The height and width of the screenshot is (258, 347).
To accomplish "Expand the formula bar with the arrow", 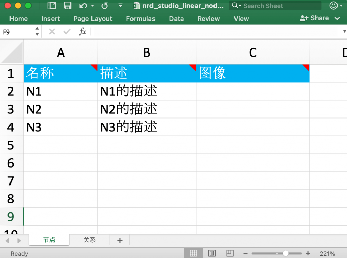I will tap(344, 32).
